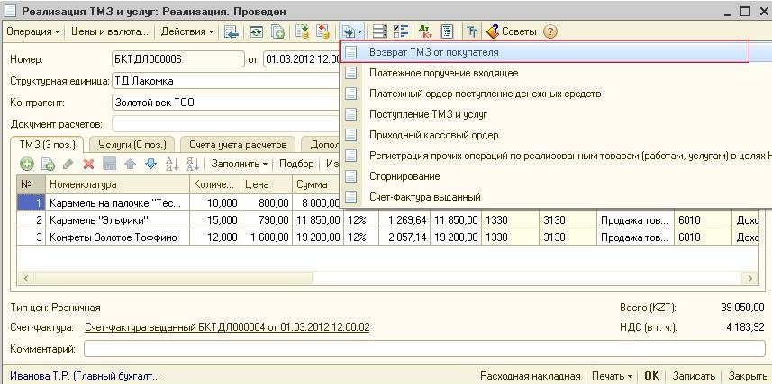The width and height of the screenshot is (772, 384).
Task: Open the Действия dropdown menu
Action: tap(187, 31)
